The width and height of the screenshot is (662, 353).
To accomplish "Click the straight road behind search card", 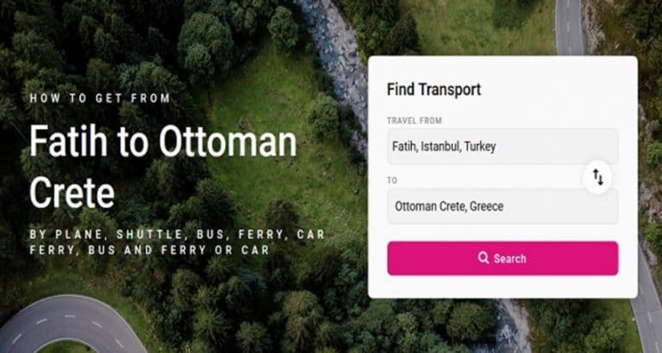I will click(570, 25).
